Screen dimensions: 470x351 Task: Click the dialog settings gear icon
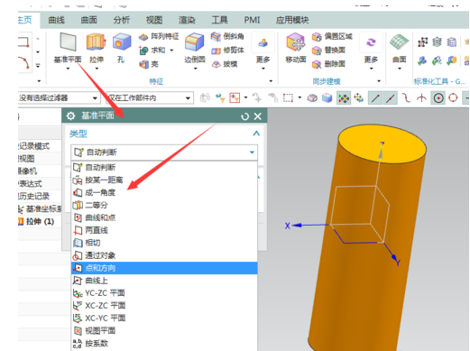(70, 115)
